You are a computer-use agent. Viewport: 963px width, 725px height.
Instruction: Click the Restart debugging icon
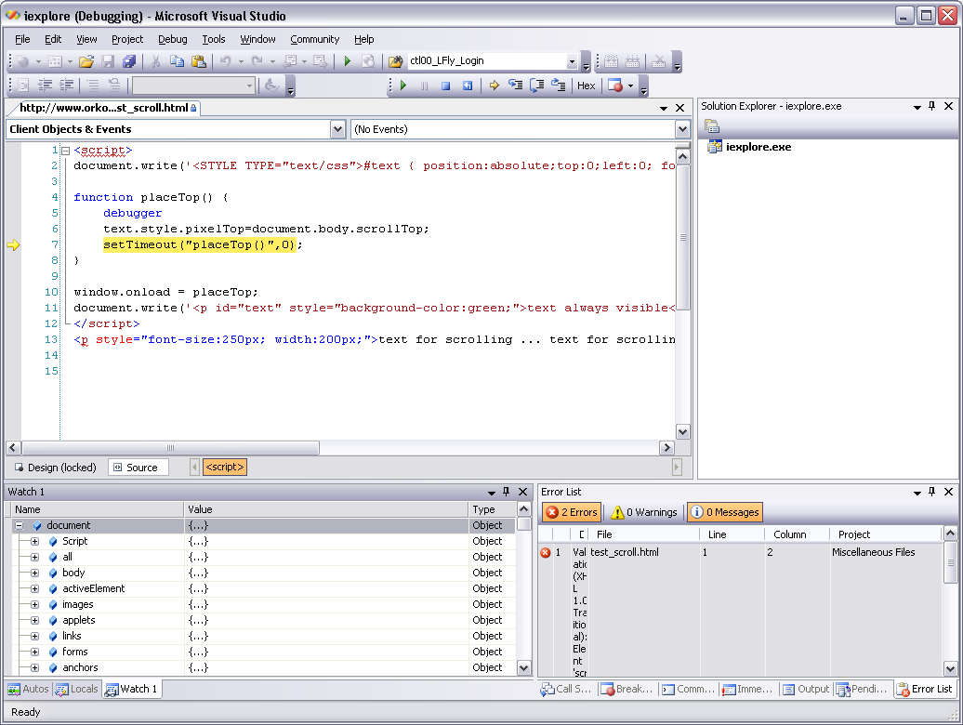[468, 86]
